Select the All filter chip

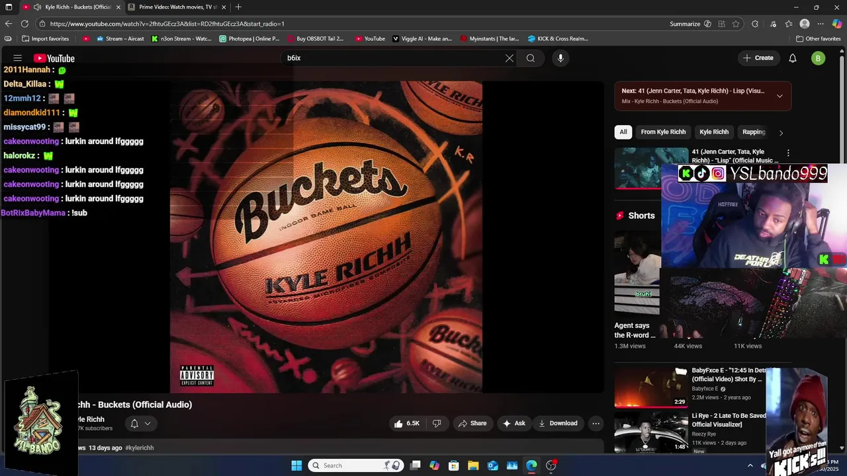point(623,132)
